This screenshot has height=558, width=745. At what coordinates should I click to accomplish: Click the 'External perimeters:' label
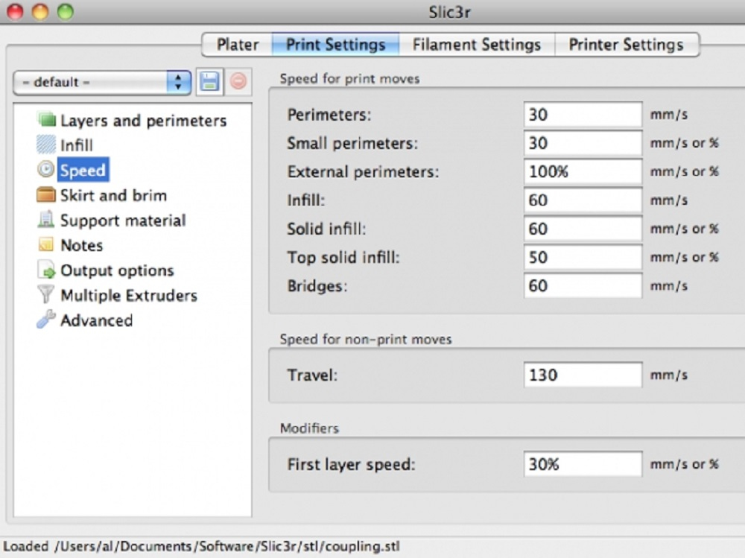coord(363,171)
